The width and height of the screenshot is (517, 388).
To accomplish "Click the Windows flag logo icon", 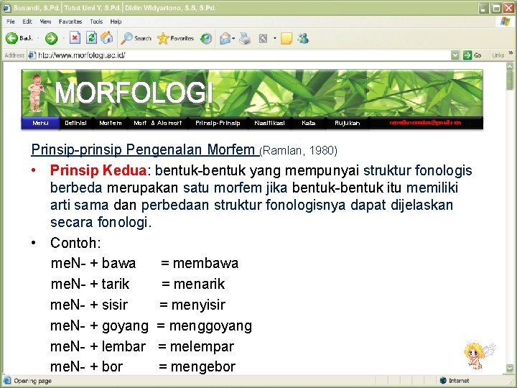I will 505,22.
